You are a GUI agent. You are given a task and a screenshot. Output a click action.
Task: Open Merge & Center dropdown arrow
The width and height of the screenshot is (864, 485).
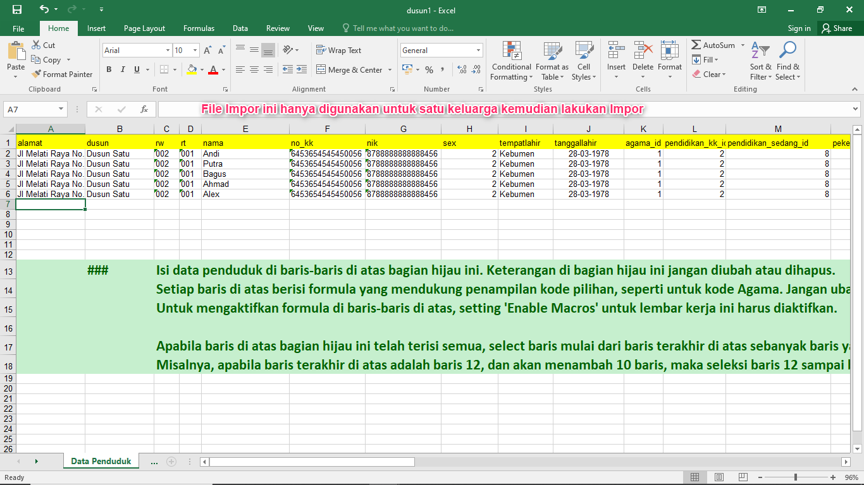390,70
